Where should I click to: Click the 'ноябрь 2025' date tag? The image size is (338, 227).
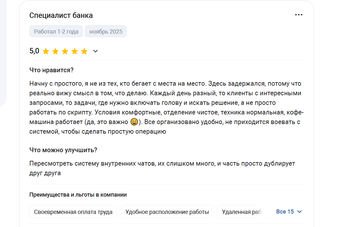point(106,32)
